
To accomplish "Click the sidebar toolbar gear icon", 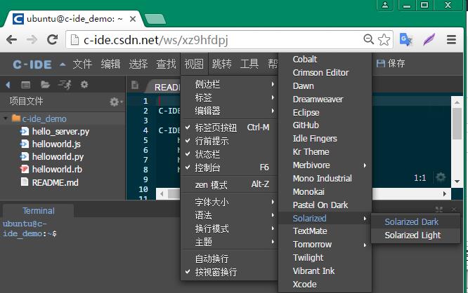I will click(84, 85).
